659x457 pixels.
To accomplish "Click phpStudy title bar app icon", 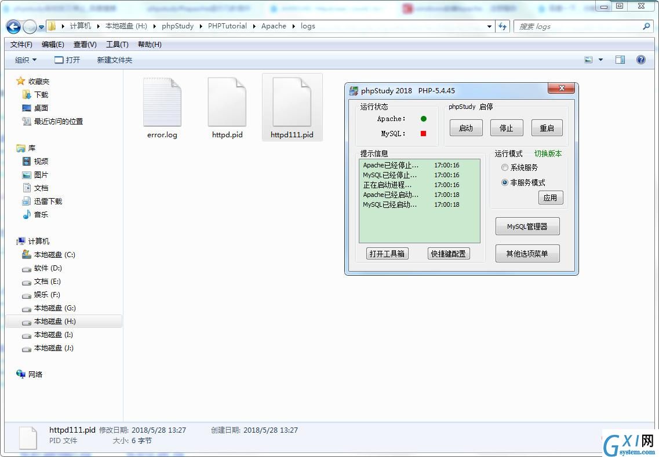I will pos(354,91).
